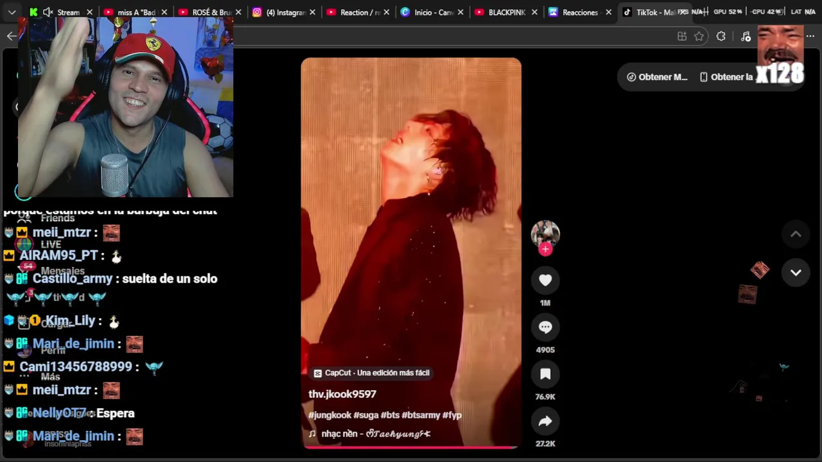The width and height of the screenshot is (822, 462).
Task: Mute the Stream tab via speaker icon
Action: [48, 12]
